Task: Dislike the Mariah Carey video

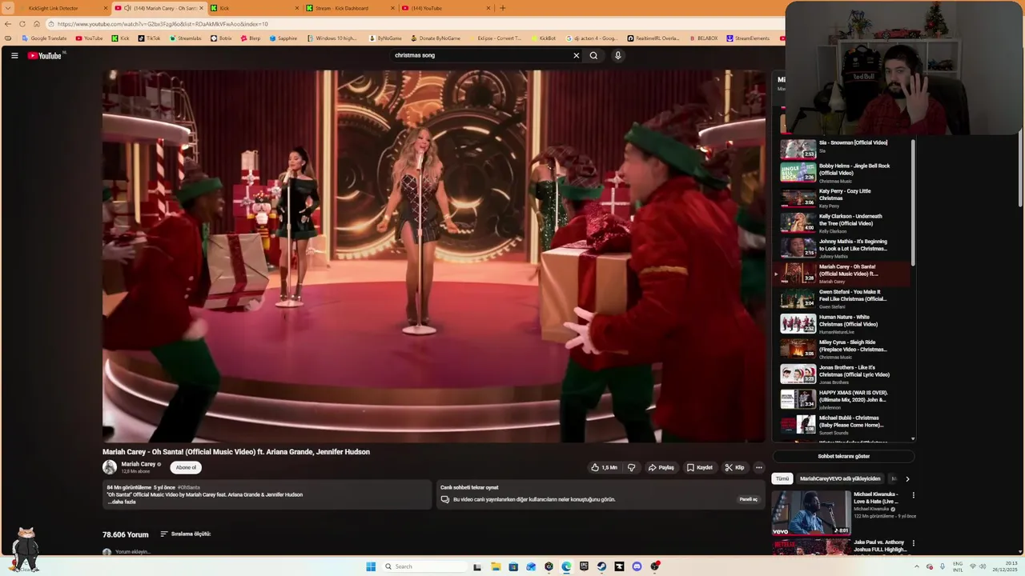Action: 631,467
